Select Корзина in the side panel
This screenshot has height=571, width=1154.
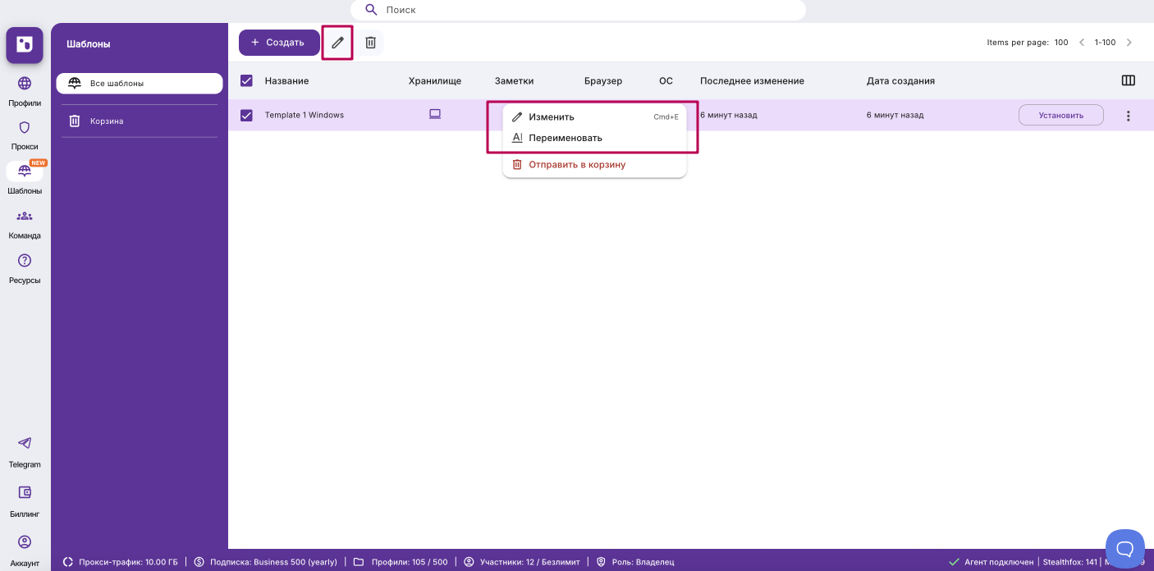point(140,121)
